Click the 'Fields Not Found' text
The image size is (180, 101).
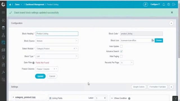(42, 63)
